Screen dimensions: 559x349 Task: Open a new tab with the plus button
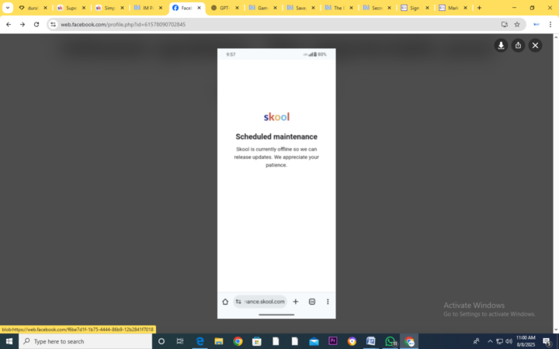click(x=479, y=8)
